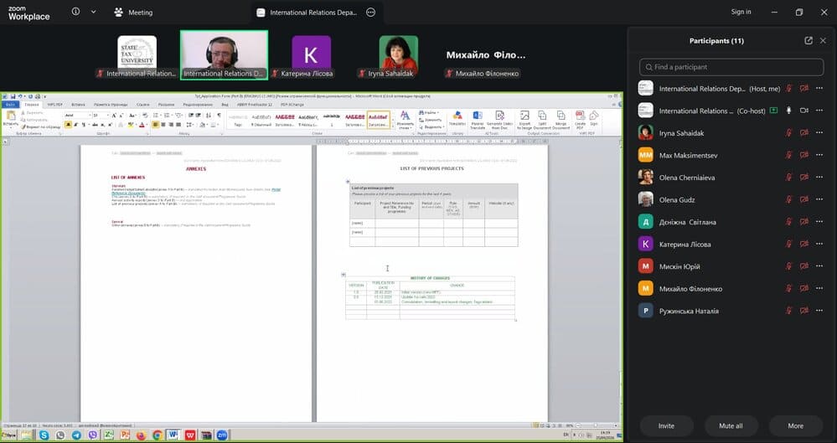Close the Participants panel
The width and height of the screenshot is (837, 443).
tap(823, 40)
